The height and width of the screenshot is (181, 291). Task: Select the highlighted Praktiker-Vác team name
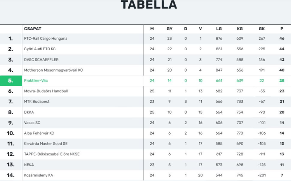[x=38, y=80]
